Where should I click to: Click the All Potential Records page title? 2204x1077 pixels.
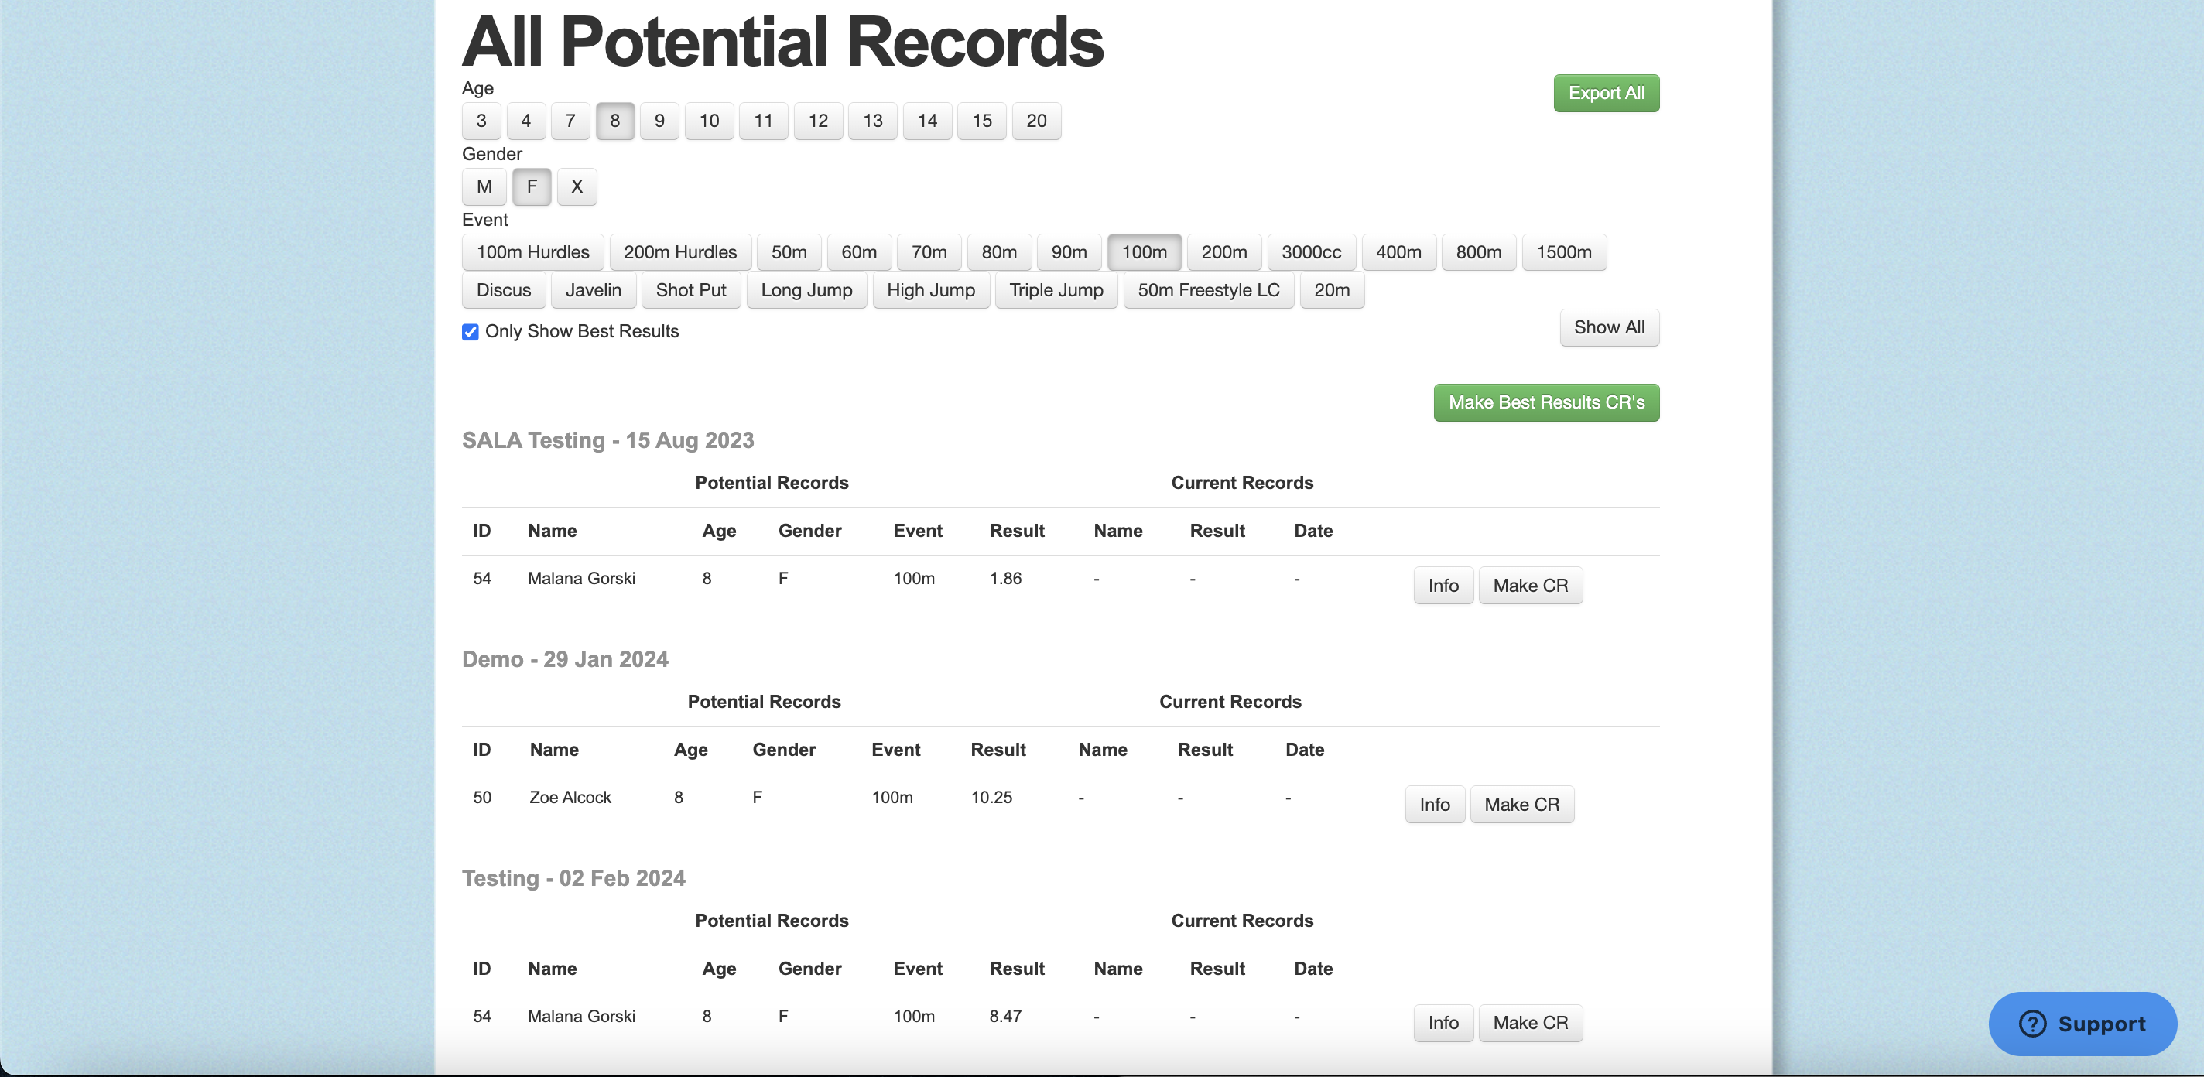[x=783, y=42]
